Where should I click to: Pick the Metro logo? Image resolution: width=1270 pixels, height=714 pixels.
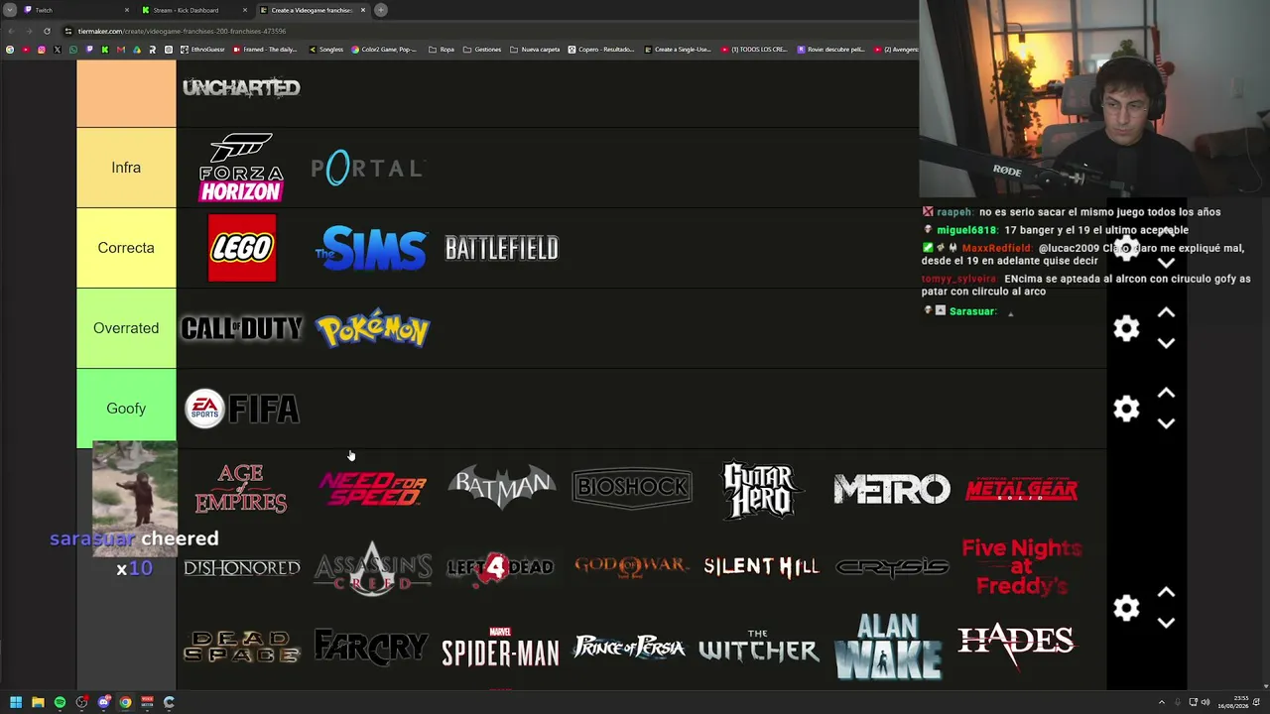tap(891, 489)
